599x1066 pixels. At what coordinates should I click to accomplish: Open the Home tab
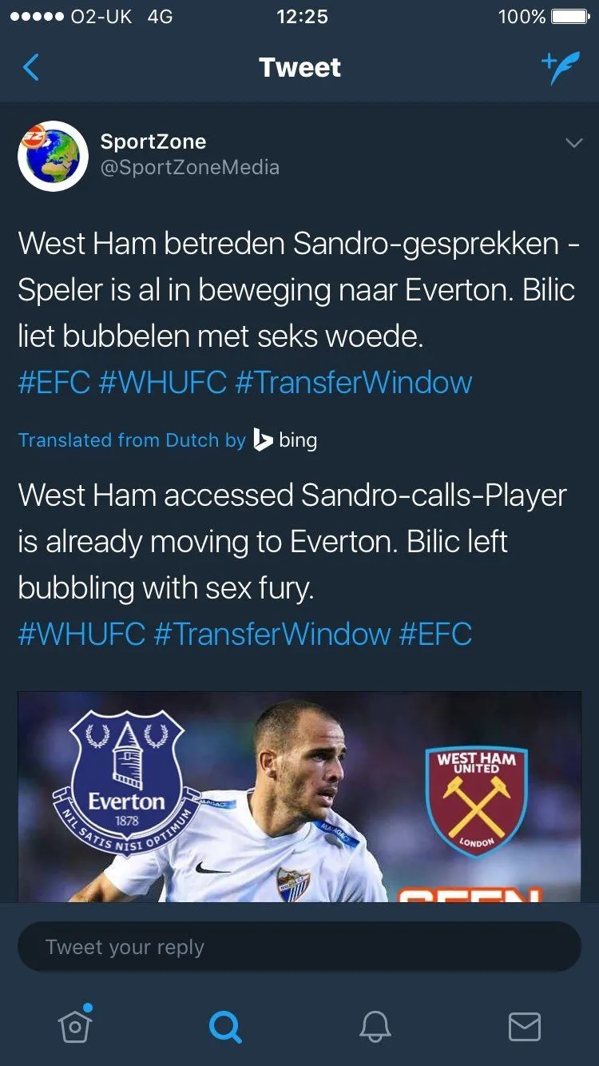pyautogui.click(x=75, y=1025)
